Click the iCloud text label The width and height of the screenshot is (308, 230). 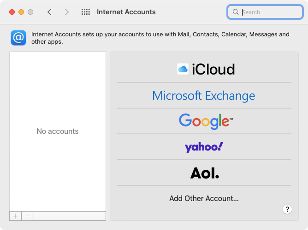[x=213, y=69]
